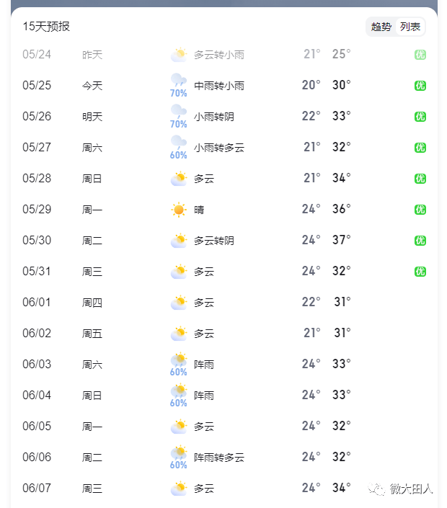Click the 中雨转小雨 weather text
Viewport: 447px width, 508px height.
(x=219, y=86)
